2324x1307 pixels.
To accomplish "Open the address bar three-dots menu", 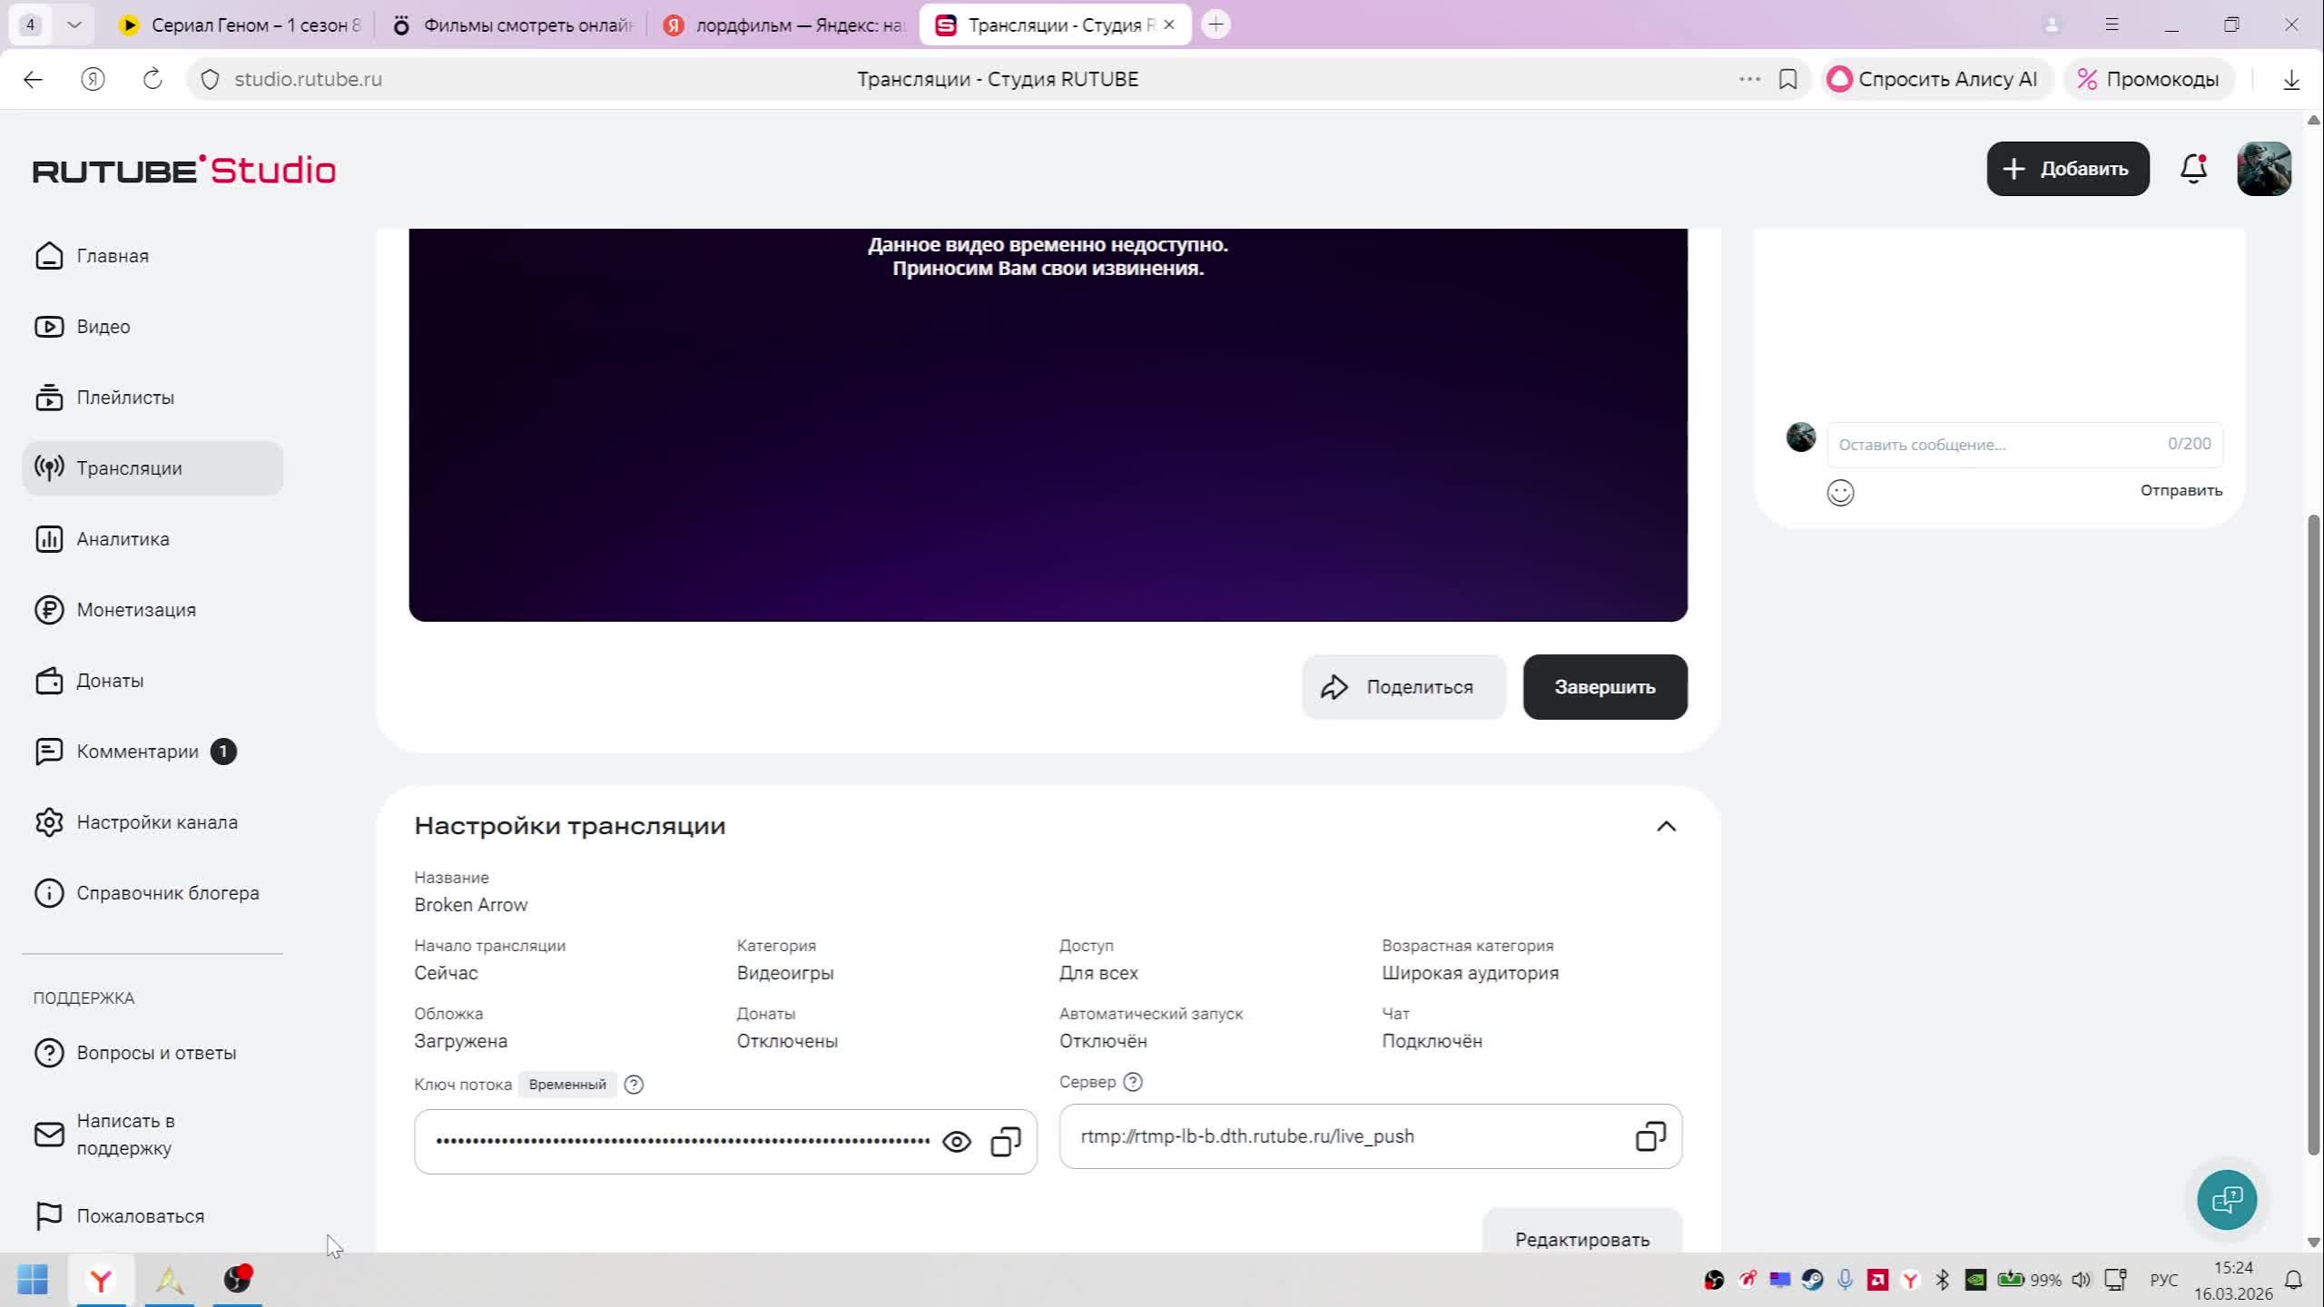I will coord(1749,79).
